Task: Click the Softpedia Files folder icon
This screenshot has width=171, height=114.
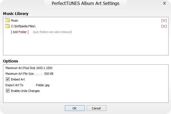Action: (x=7, y=26)
